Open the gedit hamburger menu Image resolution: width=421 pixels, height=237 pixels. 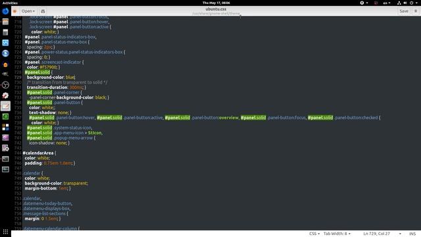[x=415, y=11]
